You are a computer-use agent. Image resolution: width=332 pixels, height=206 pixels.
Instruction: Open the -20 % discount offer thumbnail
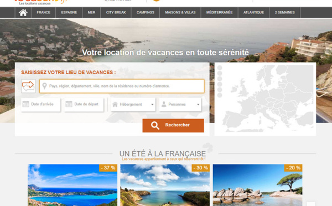(x=257, y=185)
